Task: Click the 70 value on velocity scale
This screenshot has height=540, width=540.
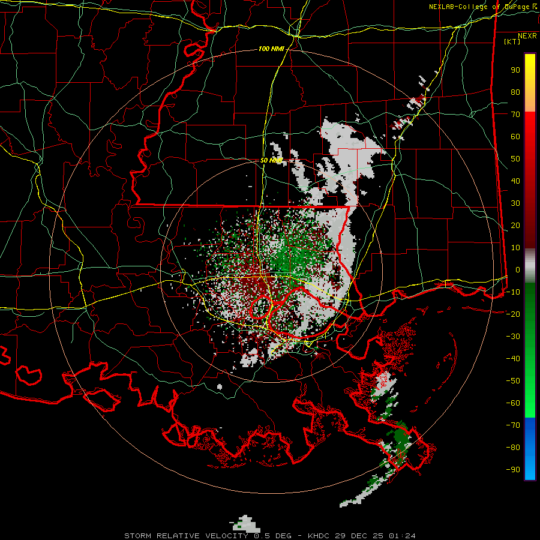Action: [515, 115]
